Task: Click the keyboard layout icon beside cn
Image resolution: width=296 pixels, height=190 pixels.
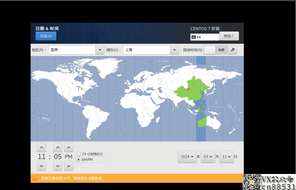Action: tap(194, 37)
